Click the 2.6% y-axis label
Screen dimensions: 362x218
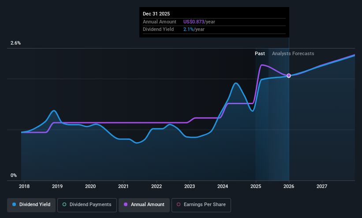pyautogui.click(x=15, y=43)
